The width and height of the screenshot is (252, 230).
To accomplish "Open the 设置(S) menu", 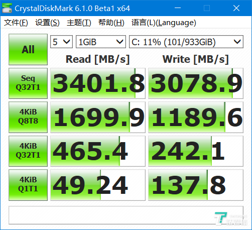I will (x=47, y=23).
